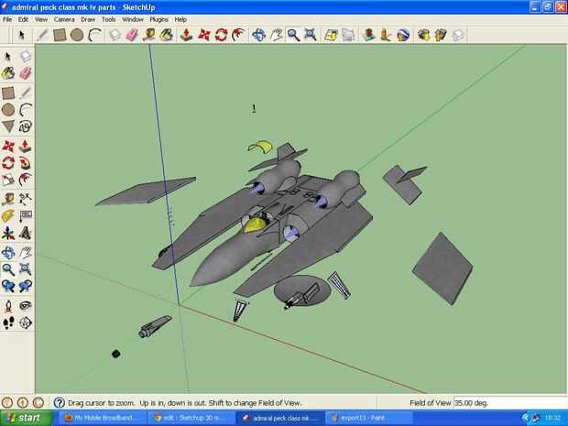Open the Window menu
Image resolution: width=568 pixels, height=426 pixels.
pyautogui.click(x=133, y=19)
